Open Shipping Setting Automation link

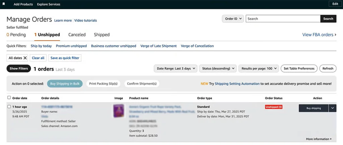pos(237,84)
